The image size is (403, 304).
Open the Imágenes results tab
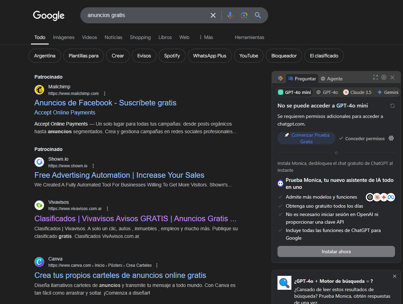[x=64, y=37]
